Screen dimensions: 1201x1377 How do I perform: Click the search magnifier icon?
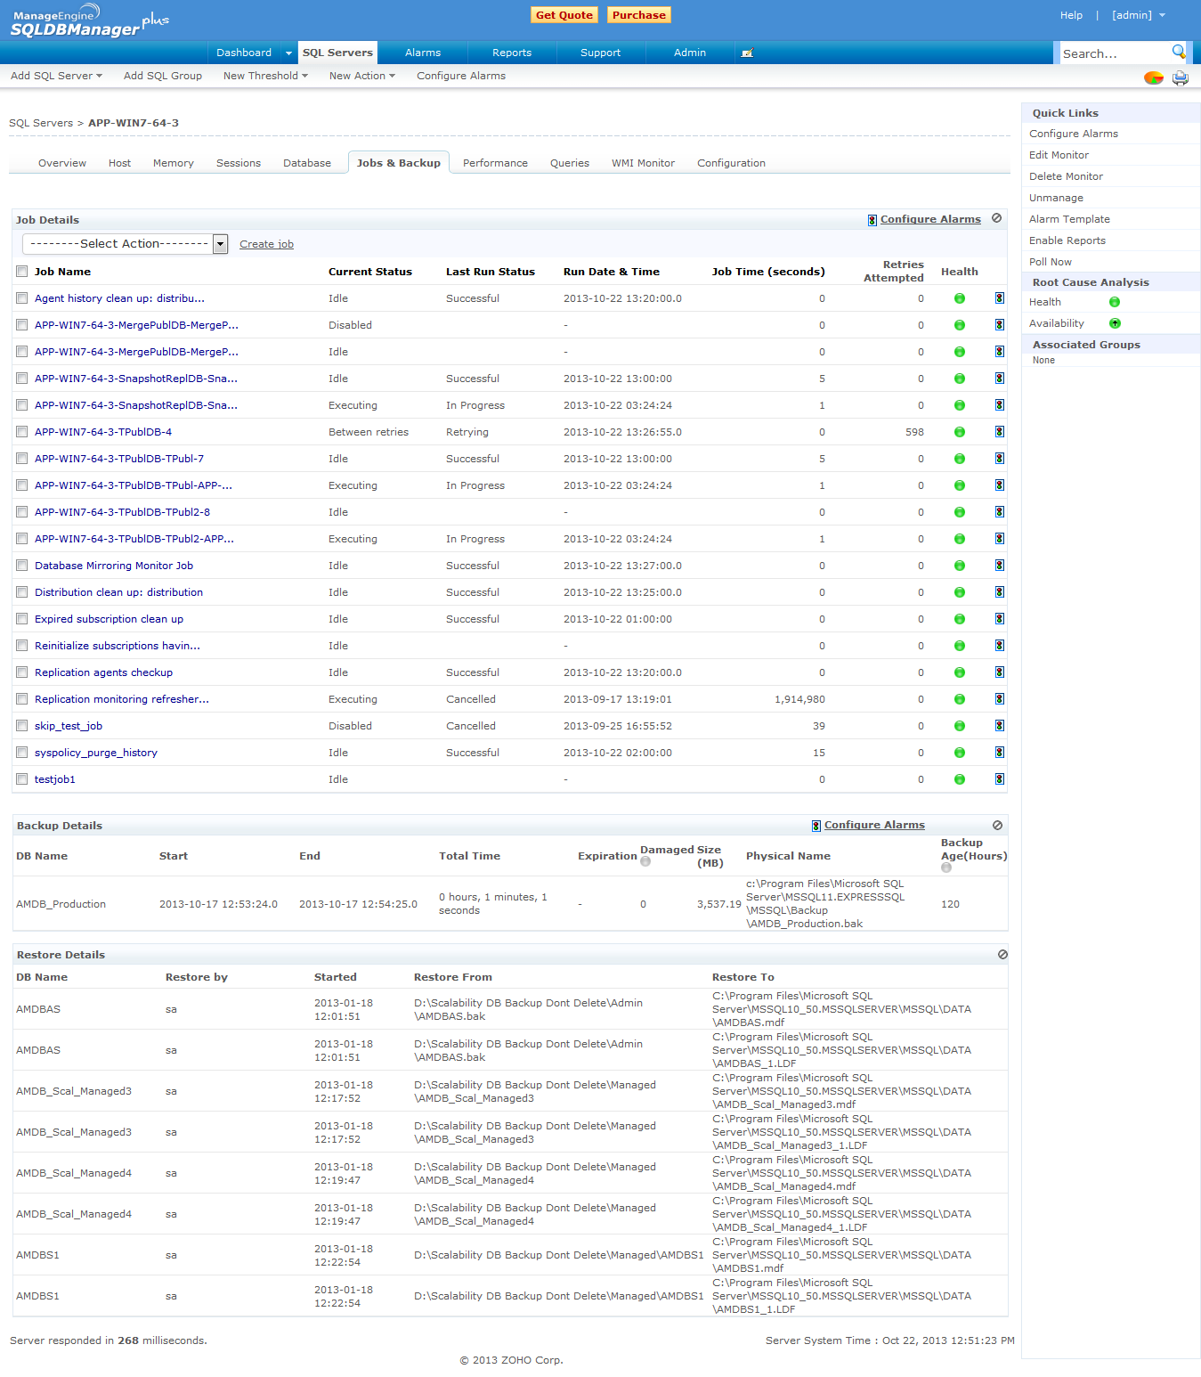pyautogui.click(x=1178, y=52)
